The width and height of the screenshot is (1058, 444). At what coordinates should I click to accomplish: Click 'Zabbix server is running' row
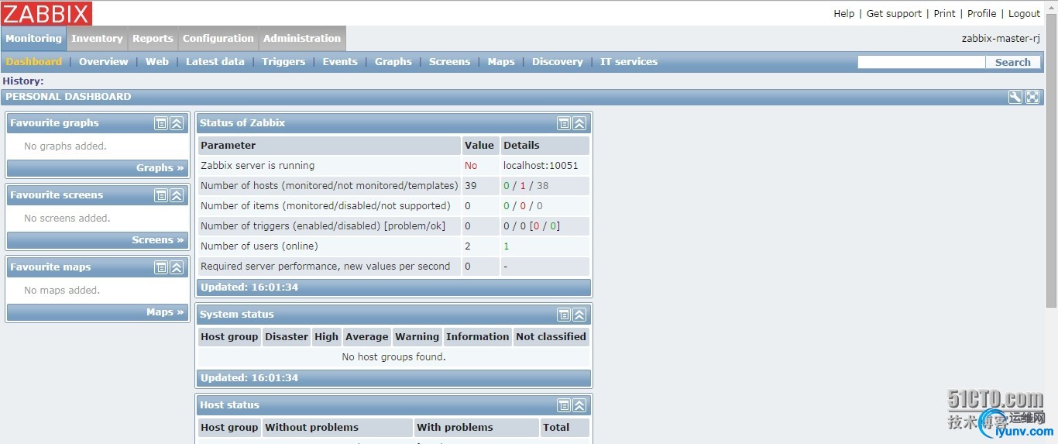tap(393, 166)
